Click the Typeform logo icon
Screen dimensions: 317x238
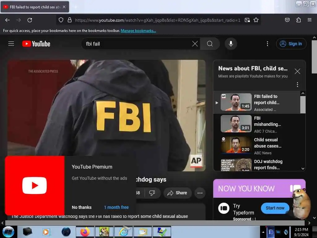(224, 208)
